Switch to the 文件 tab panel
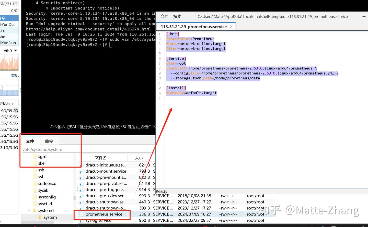The width and height of the screenshot is (368, 227). pos(30,141)
